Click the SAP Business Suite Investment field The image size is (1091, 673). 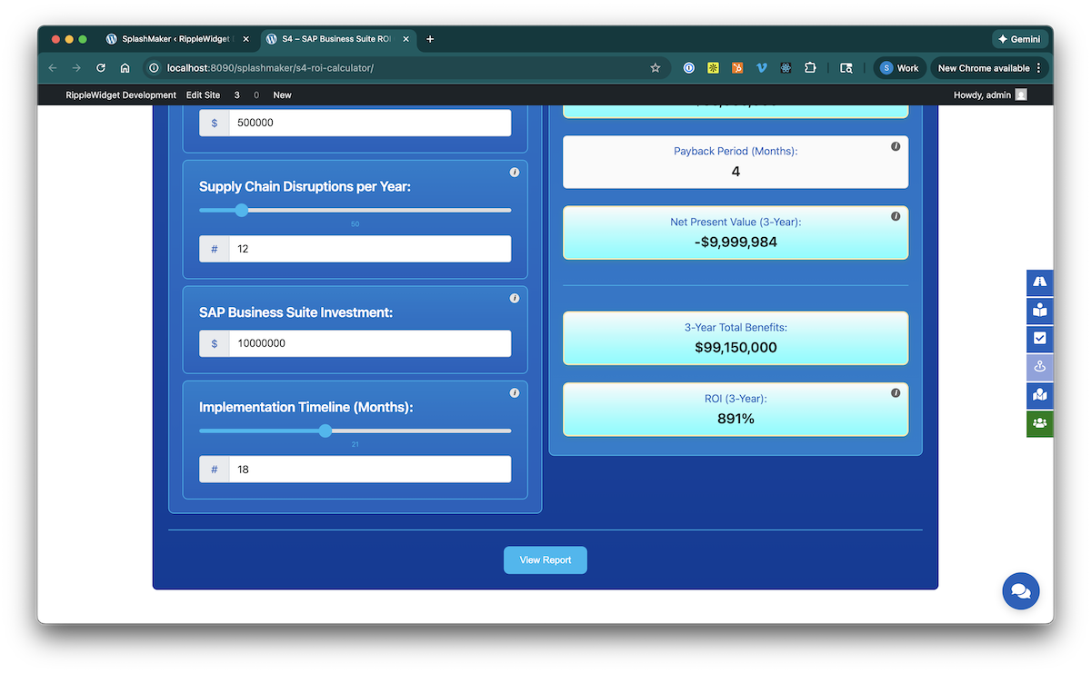[x=368, y=343]
